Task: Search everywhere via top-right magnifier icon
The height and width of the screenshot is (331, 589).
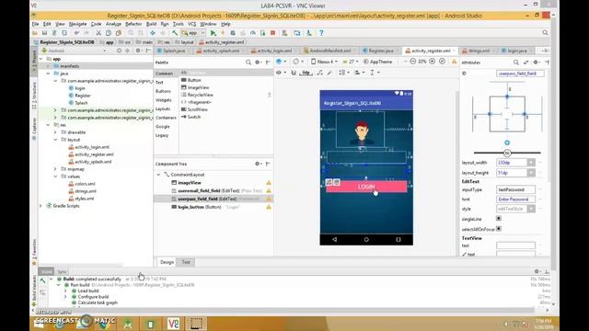Action: (545, 33)
